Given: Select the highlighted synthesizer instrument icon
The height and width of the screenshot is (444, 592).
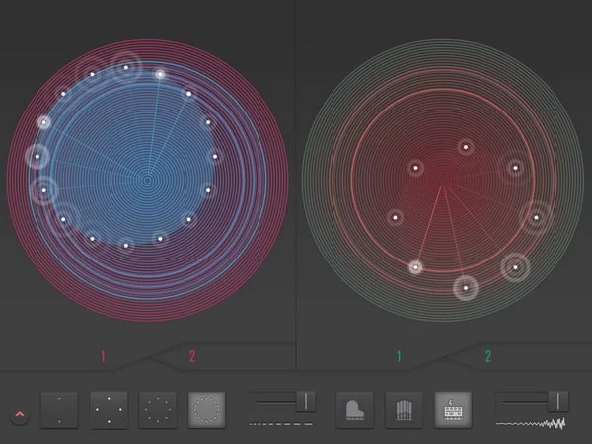Looking at the screenshot, I should coord(453,409).
